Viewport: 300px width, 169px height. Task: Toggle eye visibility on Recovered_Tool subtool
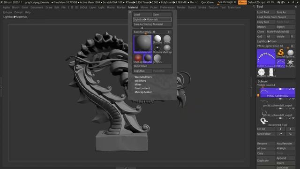pos(293,118)
